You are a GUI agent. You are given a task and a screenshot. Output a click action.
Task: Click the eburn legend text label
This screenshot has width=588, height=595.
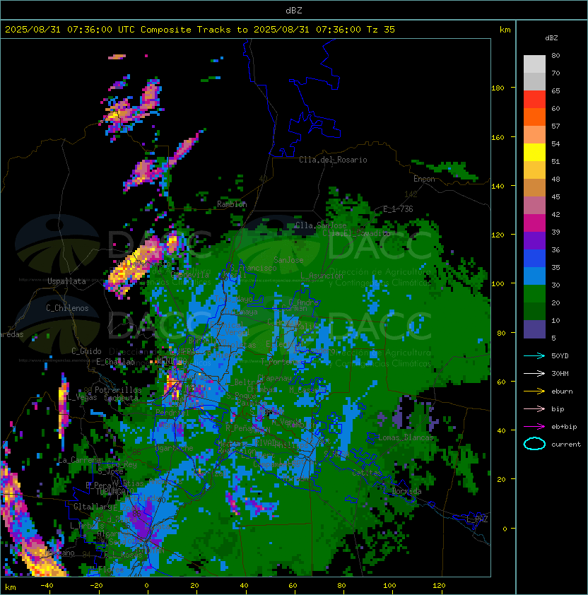point(562,391)
